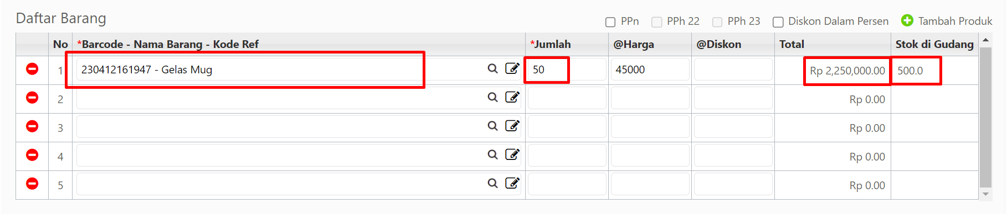The height and width of the screenshot is (214, 1007).
Task: Open edit pencil icon for row 1
Action: point(512,68)
